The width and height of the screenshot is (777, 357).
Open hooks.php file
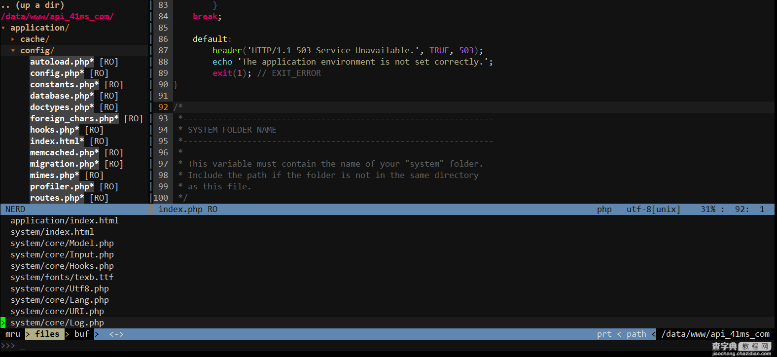coord(54,130)
